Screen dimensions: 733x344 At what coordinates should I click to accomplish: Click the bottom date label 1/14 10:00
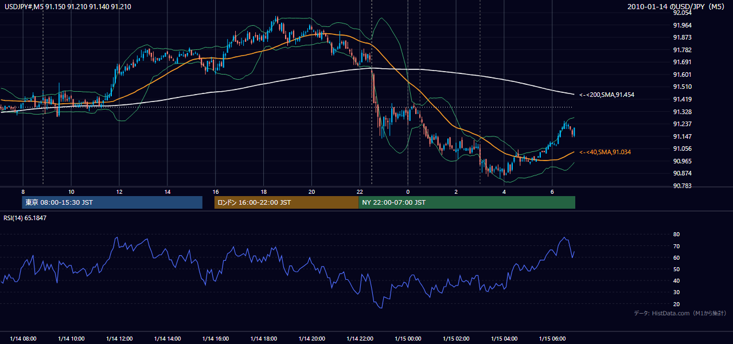[71, 339]
